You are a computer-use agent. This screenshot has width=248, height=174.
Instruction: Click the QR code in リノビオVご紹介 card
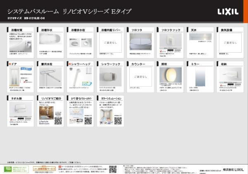click(x=58, y=121)
